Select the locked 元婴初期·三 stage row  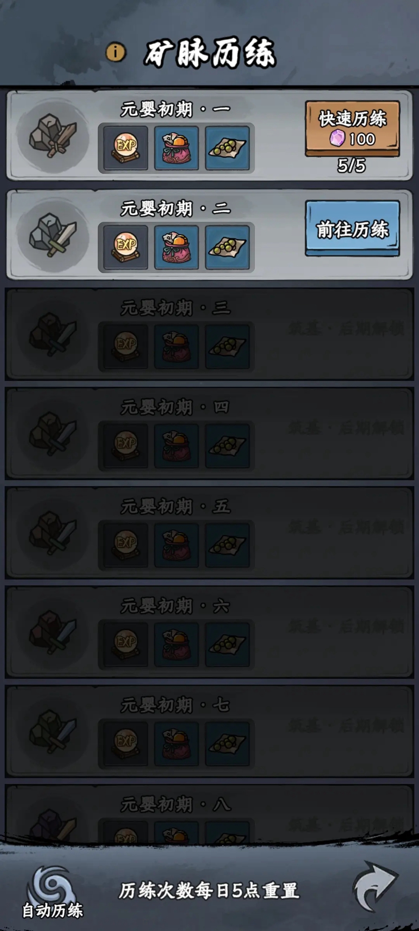(209, 335)
